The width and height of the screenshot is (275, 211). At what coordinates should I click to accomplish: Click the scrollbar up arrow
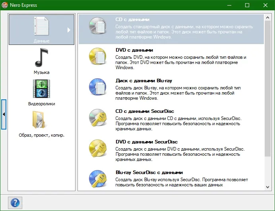(267, 17)
